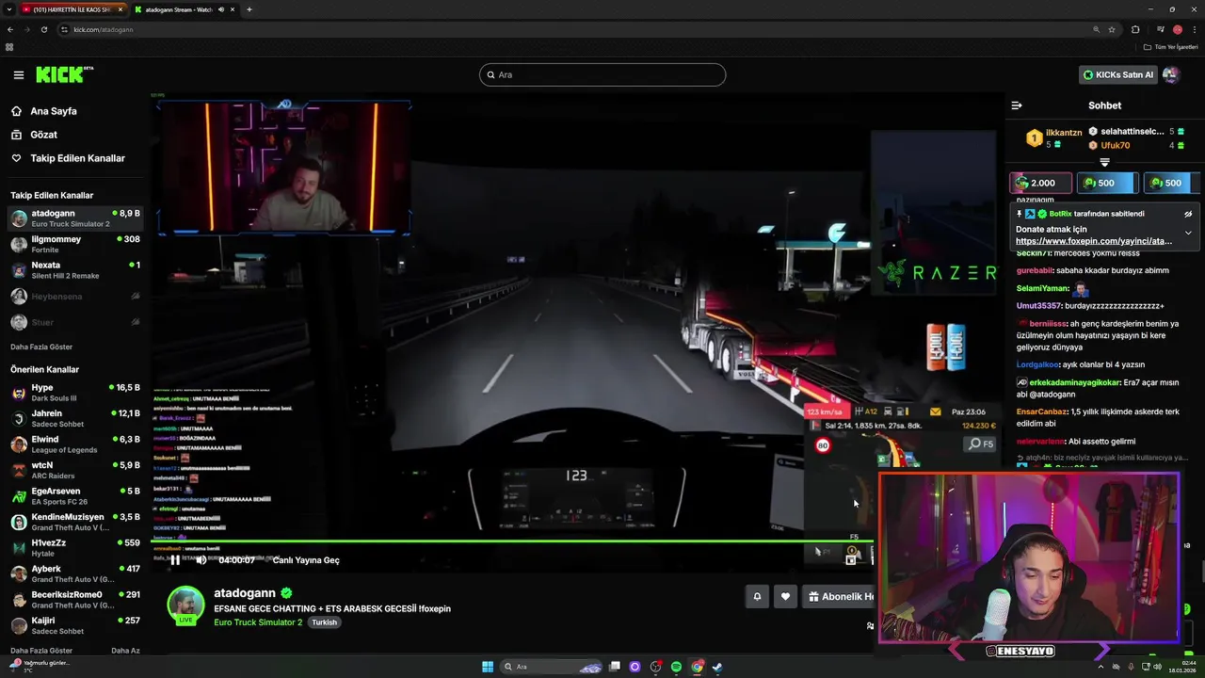
Task: Open Spotify from the taskbar
Action: tap(676, 667)
